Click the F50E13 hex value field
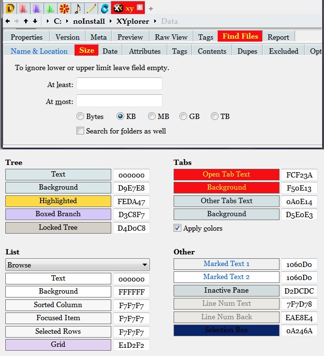The width and height of the screenshot is (324, 356). pyautogui.click(x=299, y=188)
